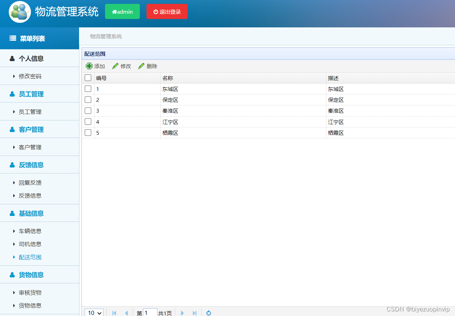Click the 修改 toolbar button label
The image size is (455, 316).
point(126,66)
